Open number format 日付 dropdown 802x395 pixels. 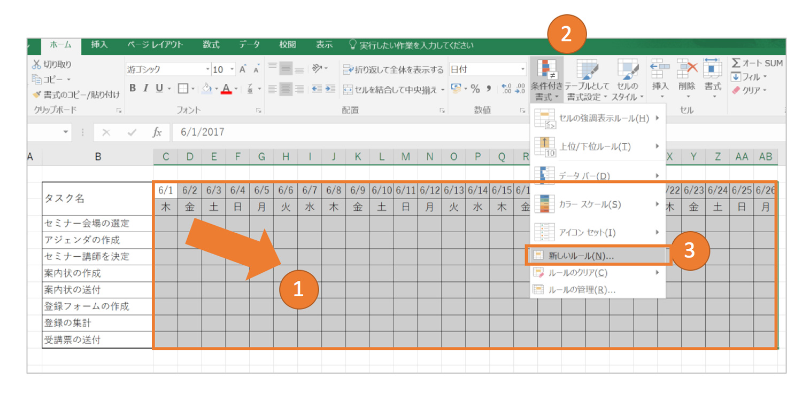pos(523,69)
